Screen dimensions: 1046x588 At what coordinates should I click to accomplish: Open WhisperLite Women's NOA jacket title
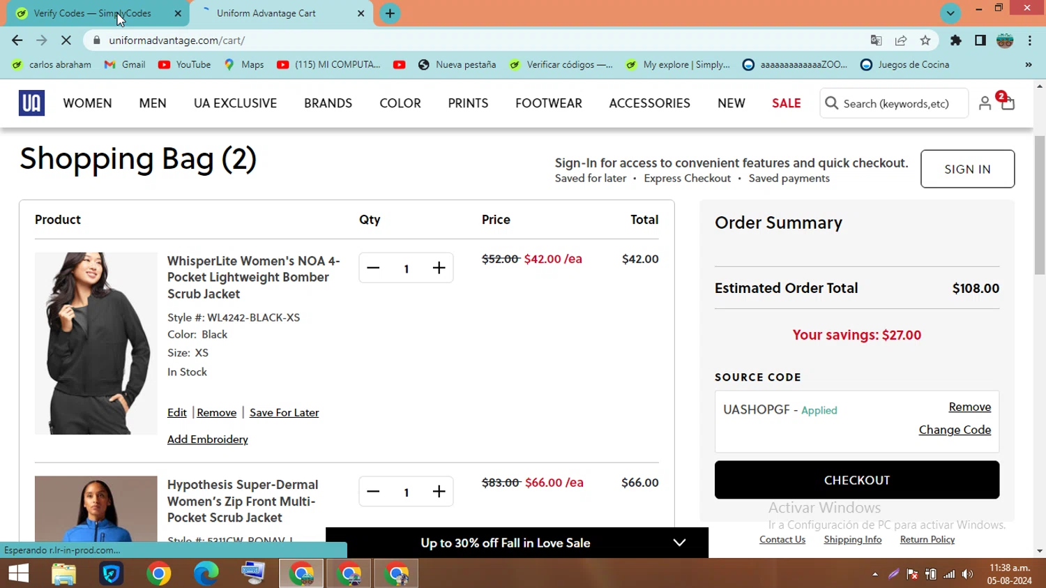[254, 277]
